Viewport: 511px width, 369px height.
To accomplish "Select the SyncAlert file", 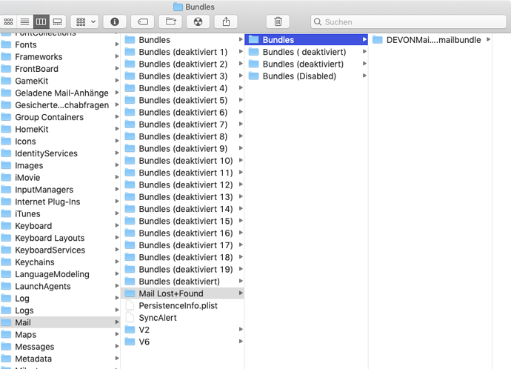I will click(158, 318).
